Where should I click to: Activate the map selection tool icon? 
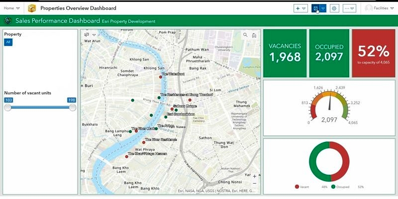87,35
